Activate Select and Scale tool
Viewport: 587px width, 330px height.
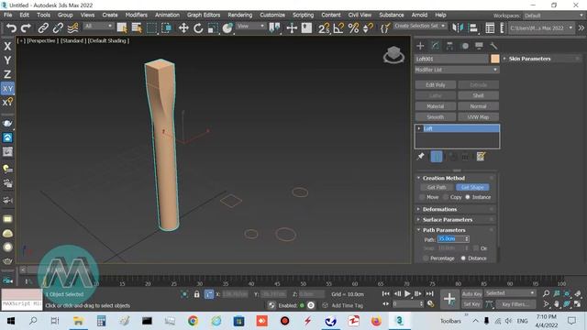click(x=213, y=28)
